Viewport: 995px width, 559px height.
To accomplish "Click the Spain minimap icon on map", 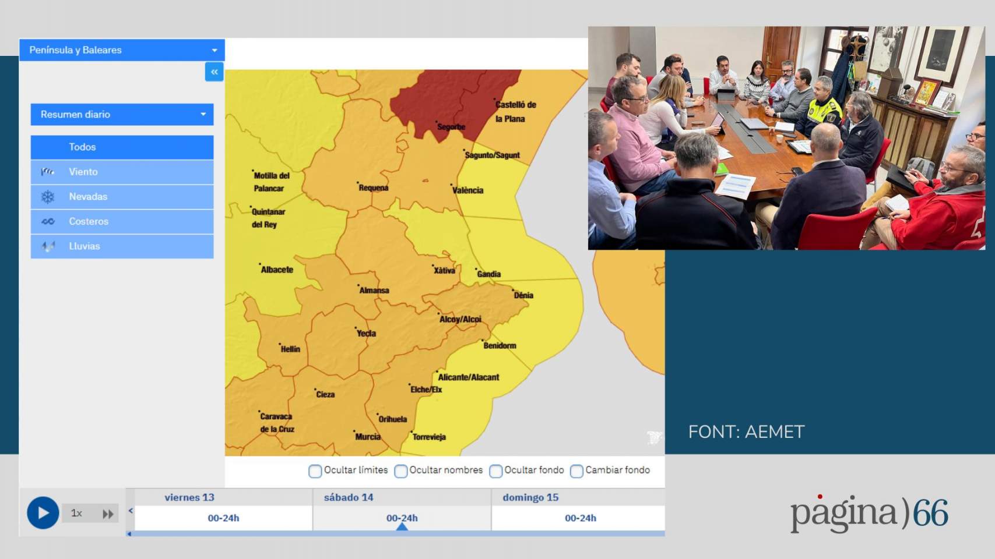I will click(654, 437).
